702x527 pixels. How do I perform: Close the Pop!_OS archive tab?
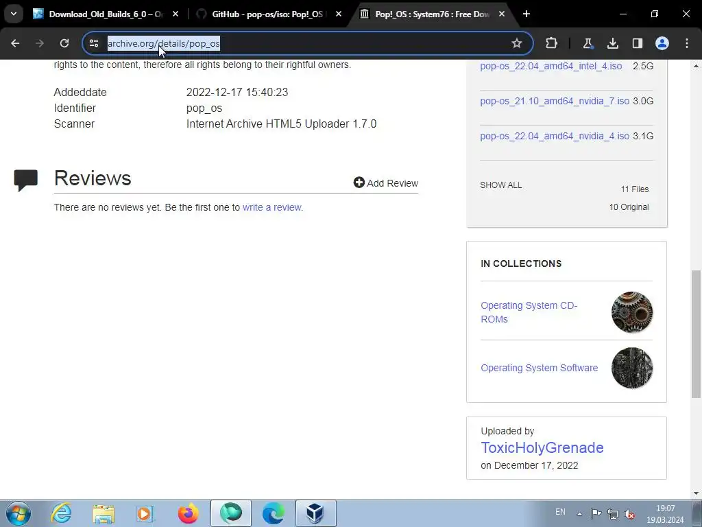pyautogui.click(x=501, y=14)
